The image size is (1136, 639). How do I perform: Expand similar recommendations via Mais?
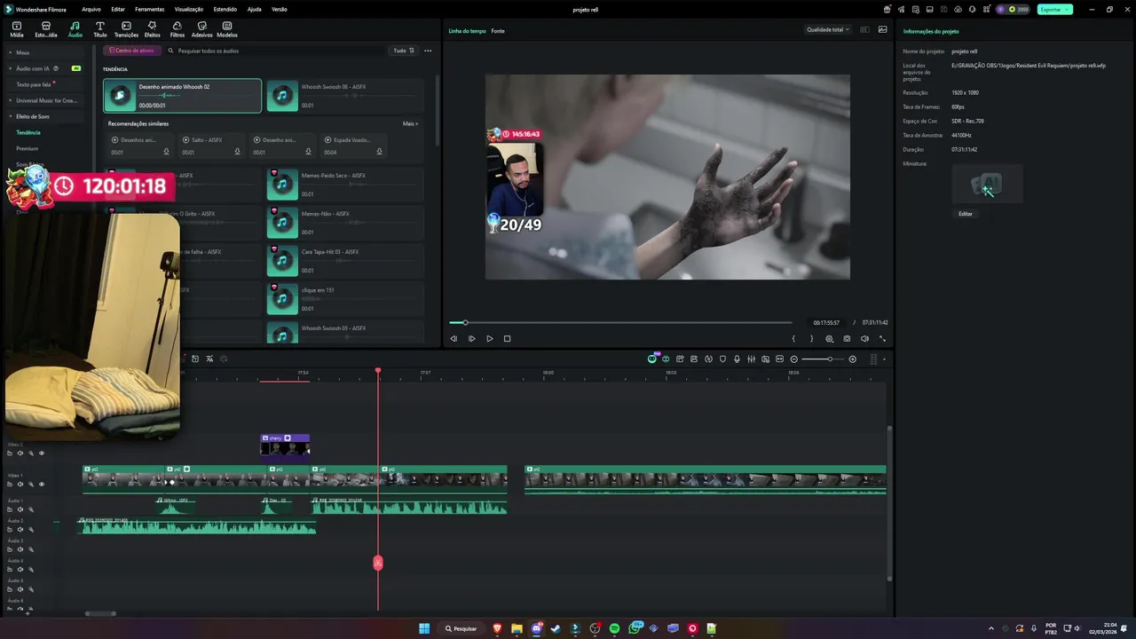(410, 123)
